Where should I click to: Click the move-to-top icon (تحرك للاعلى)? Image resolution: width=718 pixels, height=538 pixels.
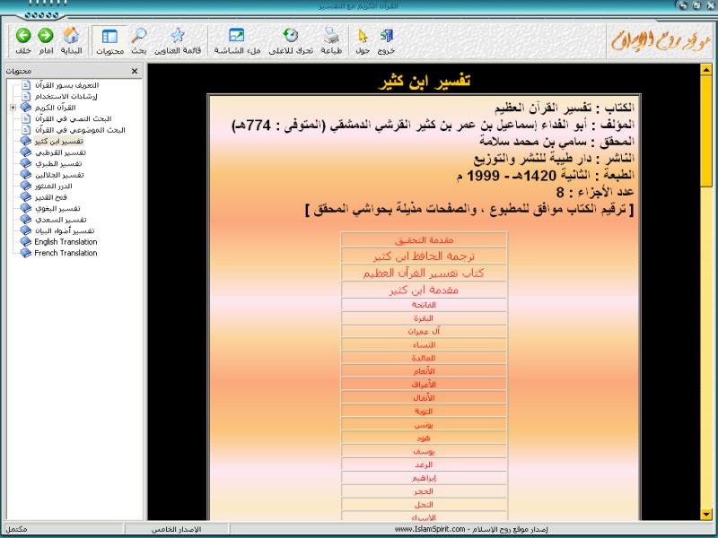[291, 36]
